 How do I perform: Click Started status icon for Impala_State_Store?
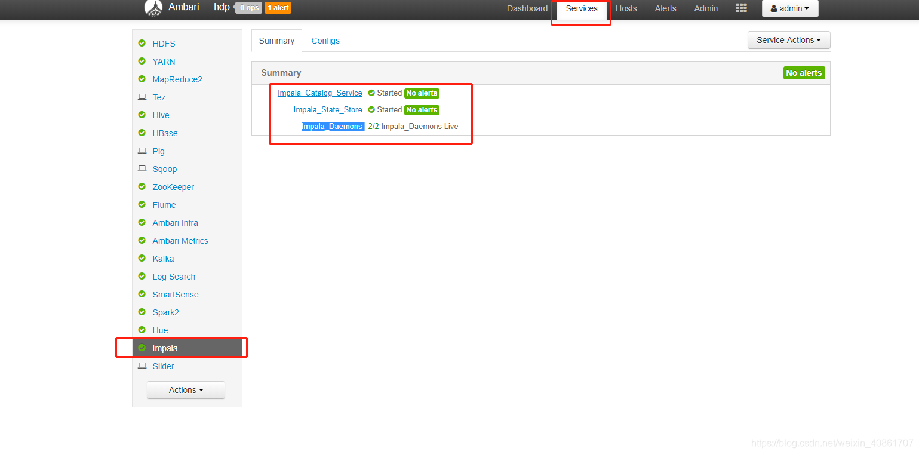(371, 110)
